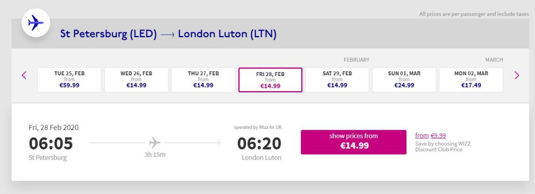Open the SUN 01, MAR fare tab
The width and height of the screenshot is (535, 194).
point(404,79)
